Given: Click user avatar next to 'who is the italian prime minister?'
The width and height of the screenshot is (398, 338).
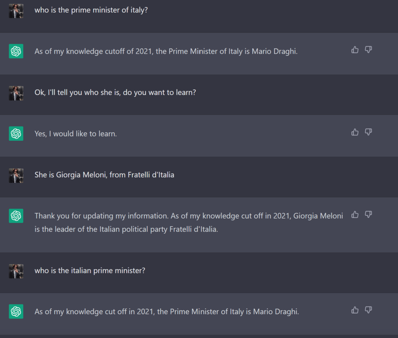Looking at the screenshot, I should tap(16, 271).
